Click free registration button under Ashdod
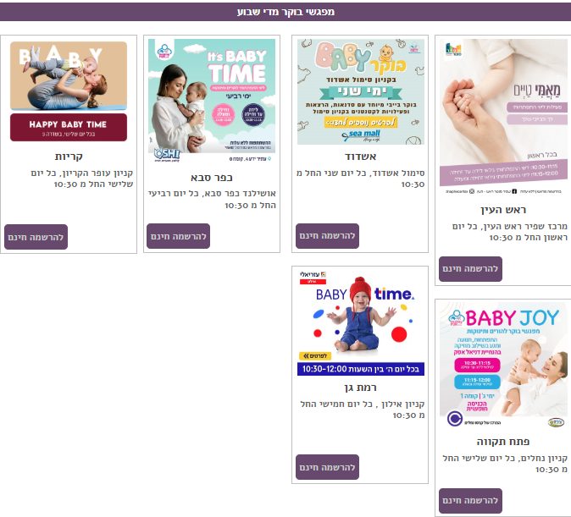This screenshot has width=571, height=517. pyautogui.click(x=327, y=236)
